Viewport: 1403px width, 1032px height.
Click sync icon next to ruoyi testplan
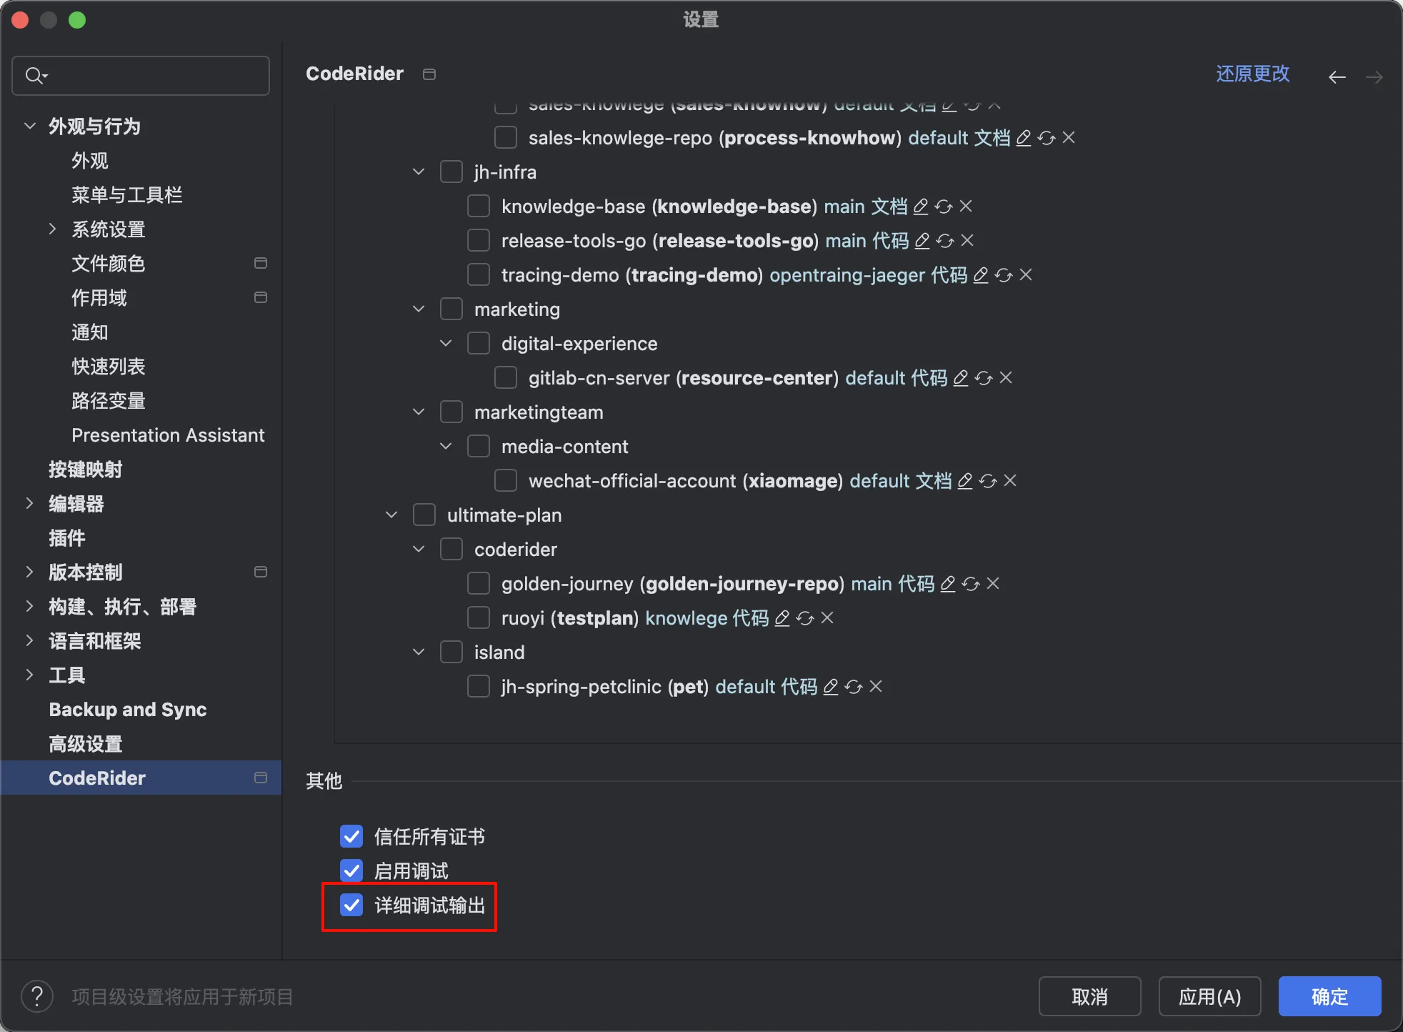tap(805, 618)
